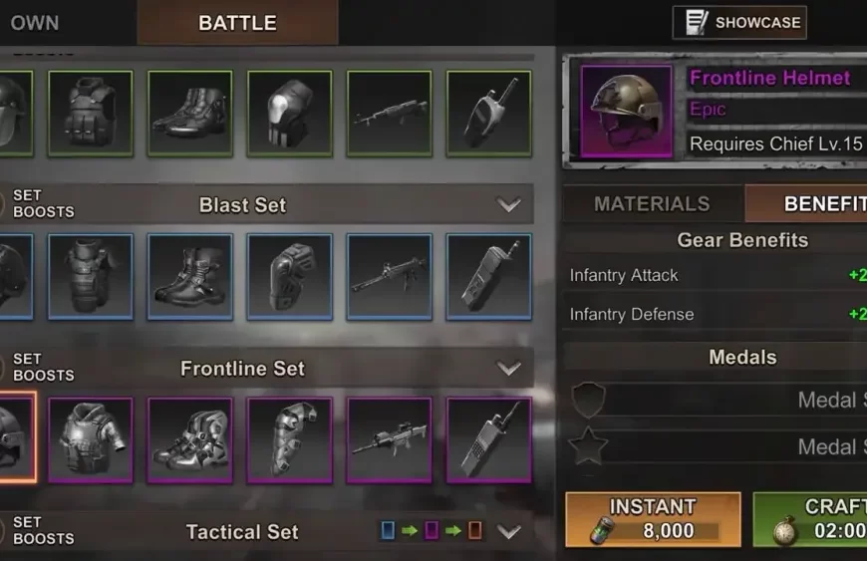Select the Blast Set knee pad icon
The width and height of the screenshot is (867, 561).
(x=290, y=277)
